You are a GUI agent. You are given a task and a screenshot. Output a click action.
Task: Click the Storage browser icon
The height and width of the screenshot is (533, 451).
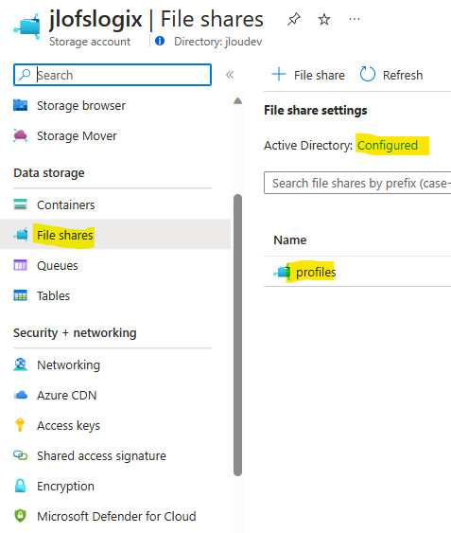pyautogui.click(x=21, y=105)
